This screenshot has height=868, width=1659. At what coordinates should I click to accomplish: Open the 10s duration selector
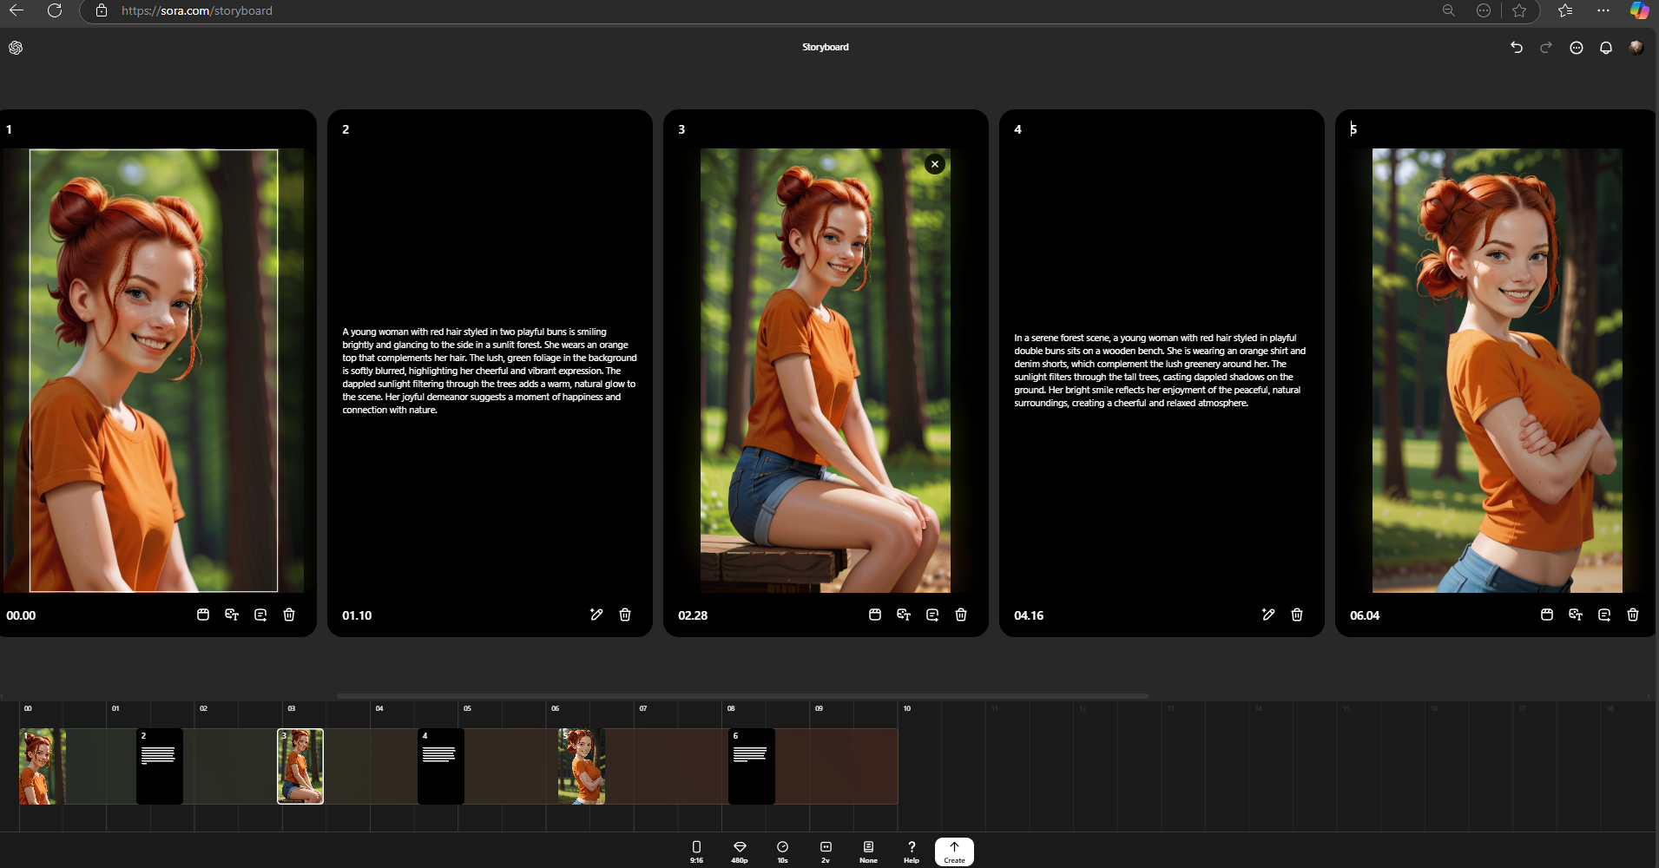click(x=782, y=852)
